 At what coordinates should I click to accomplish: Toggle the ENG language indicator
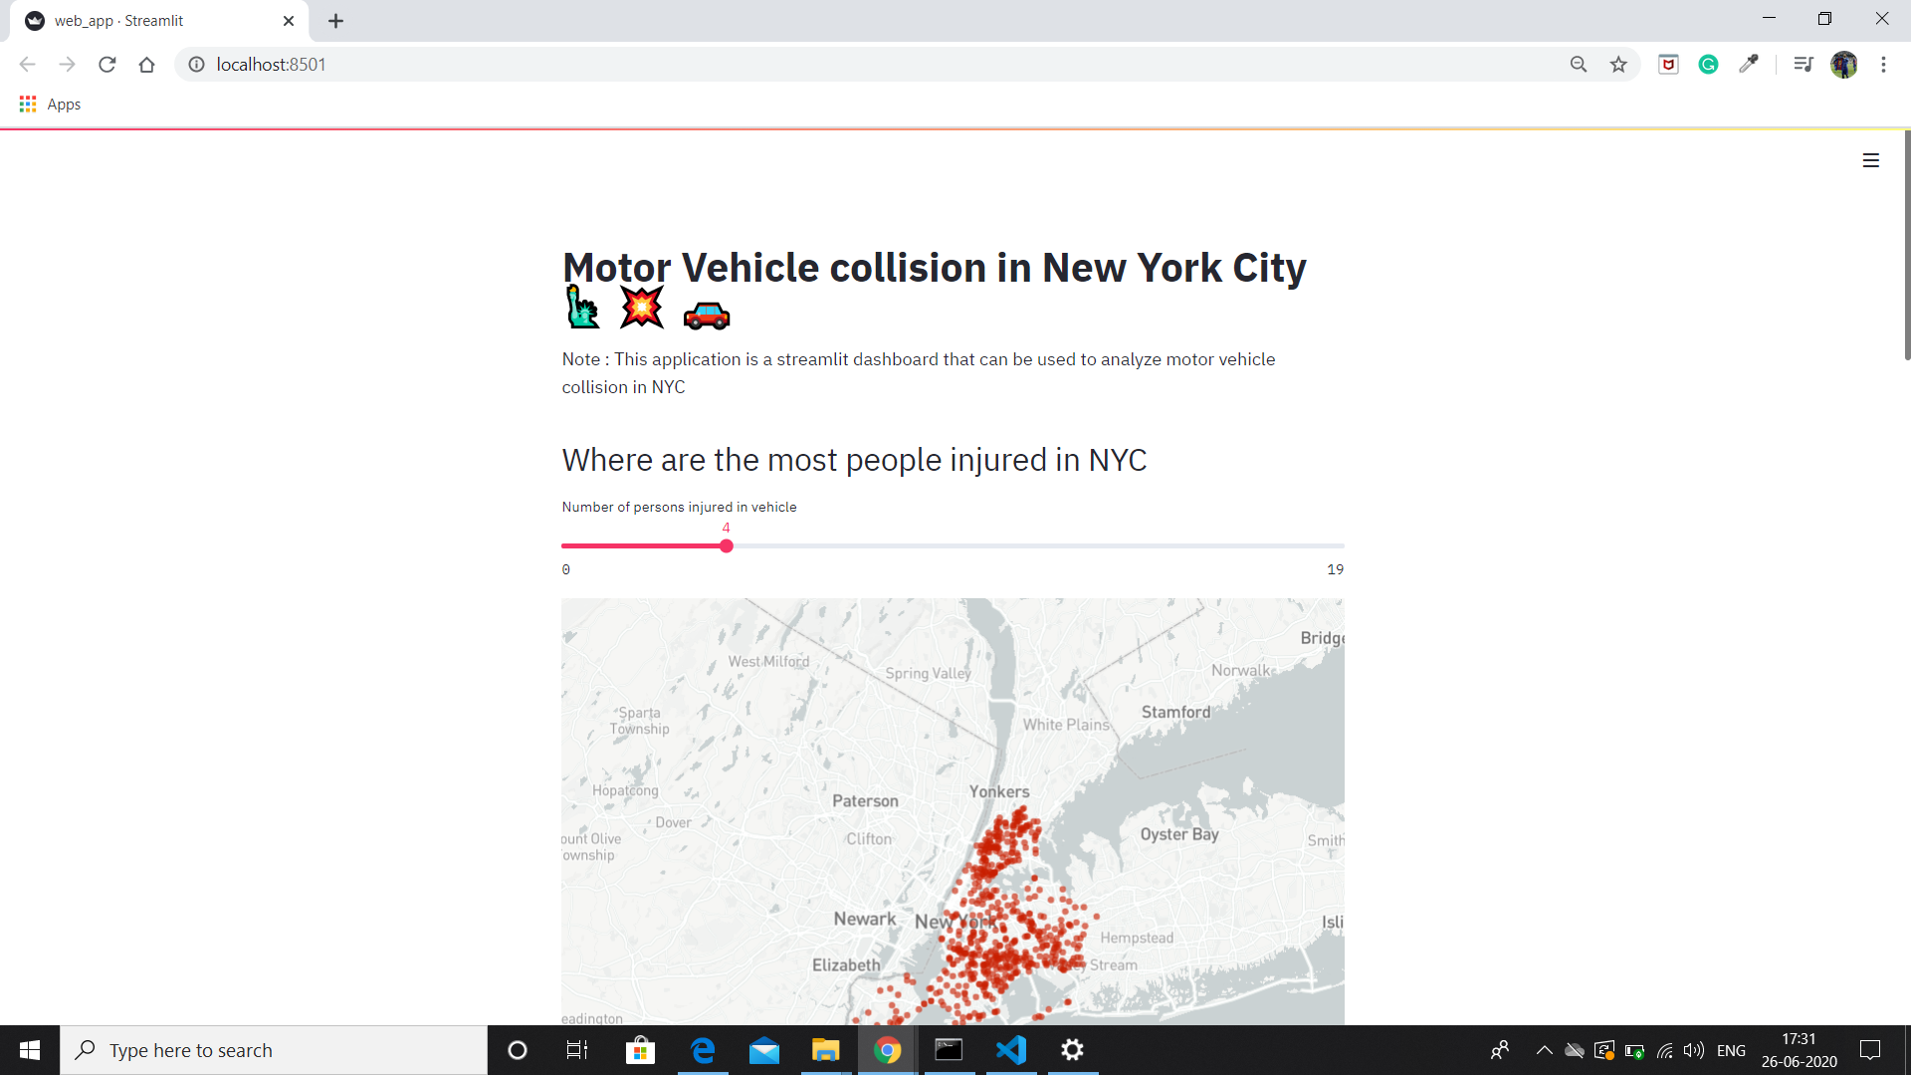[1731, 1050]
